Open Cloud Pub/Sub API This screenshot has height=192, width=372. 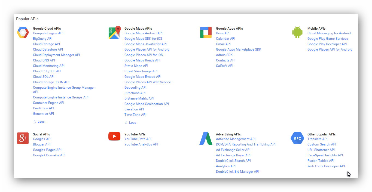click(x=47, y=71)
